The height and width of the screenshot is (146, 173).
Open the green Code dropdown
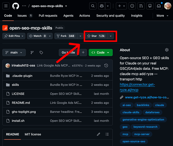point(101,53)
